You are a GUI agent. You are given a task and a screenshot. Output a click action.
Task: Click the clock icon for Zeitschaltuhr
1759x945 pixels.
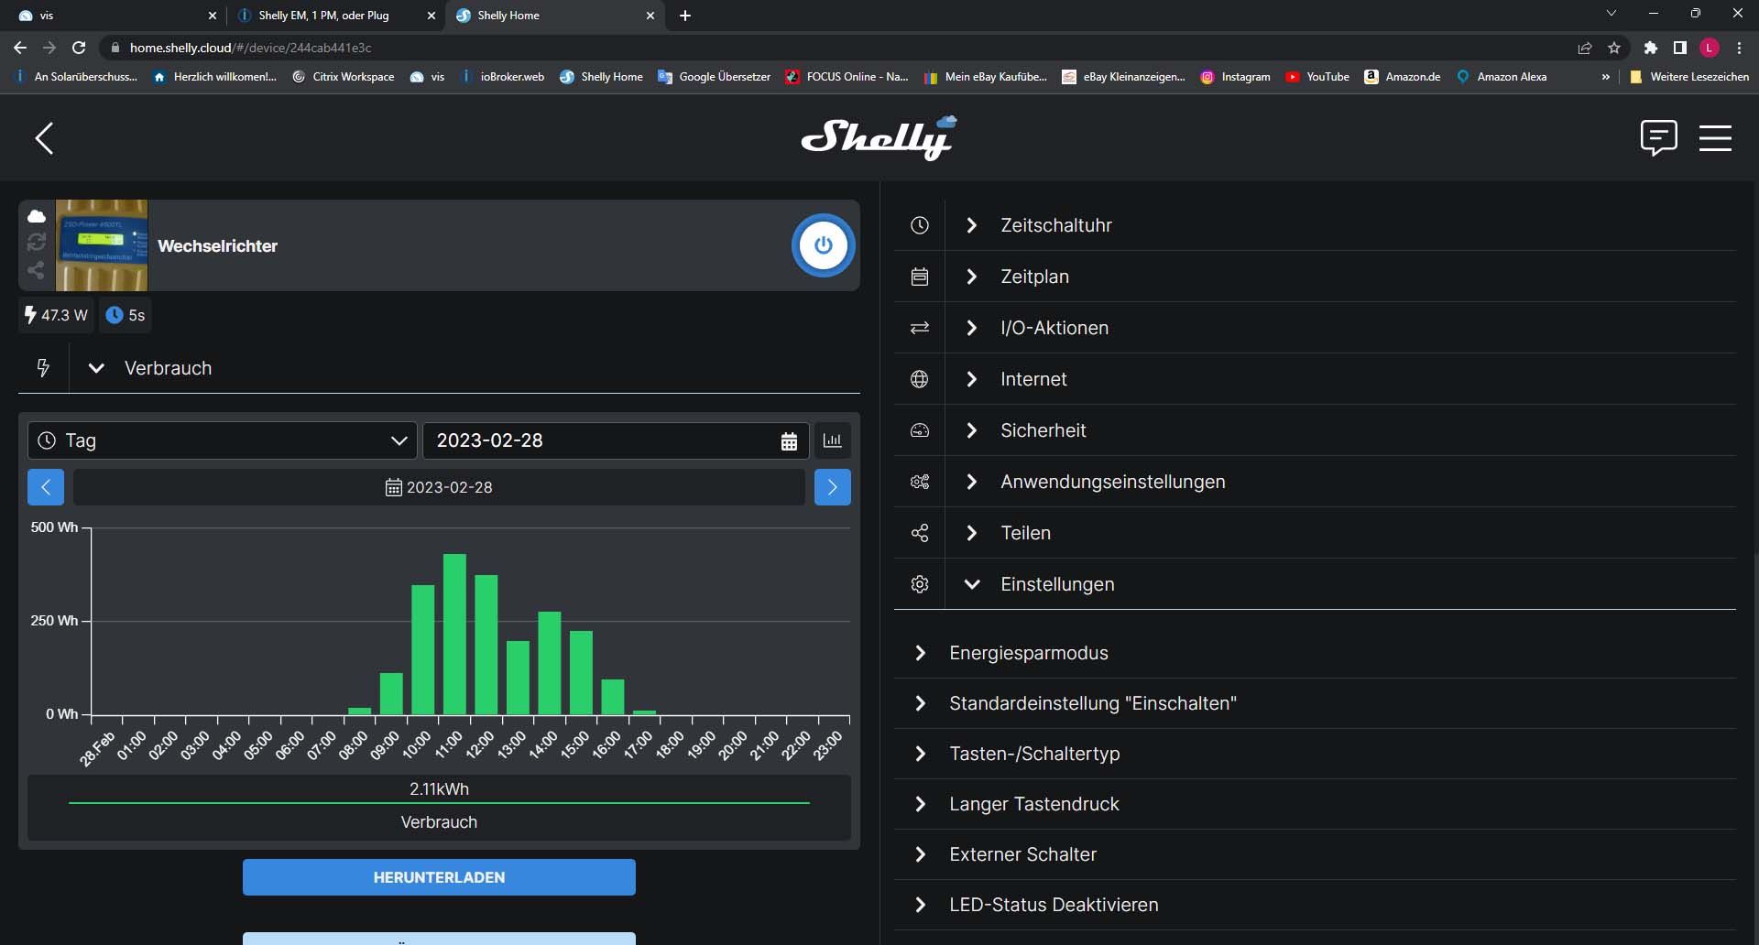coord(920,225)
